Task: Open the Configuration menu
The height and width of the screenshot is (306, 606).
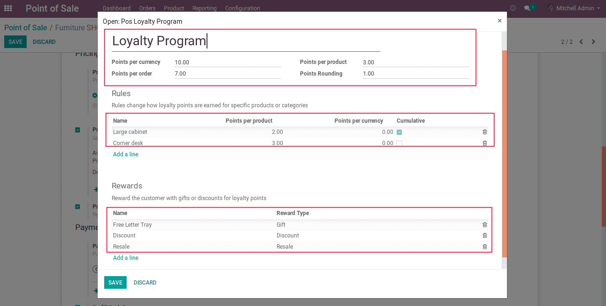Action: tap(242, 8)
